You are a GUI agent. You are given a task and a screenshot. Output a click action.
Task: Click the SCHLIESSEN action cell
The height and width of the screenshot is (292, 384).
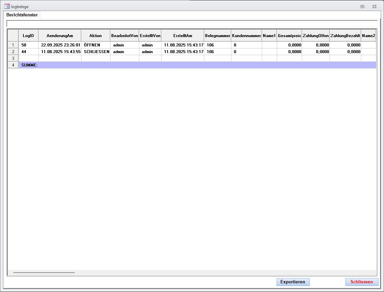point(96,52)
